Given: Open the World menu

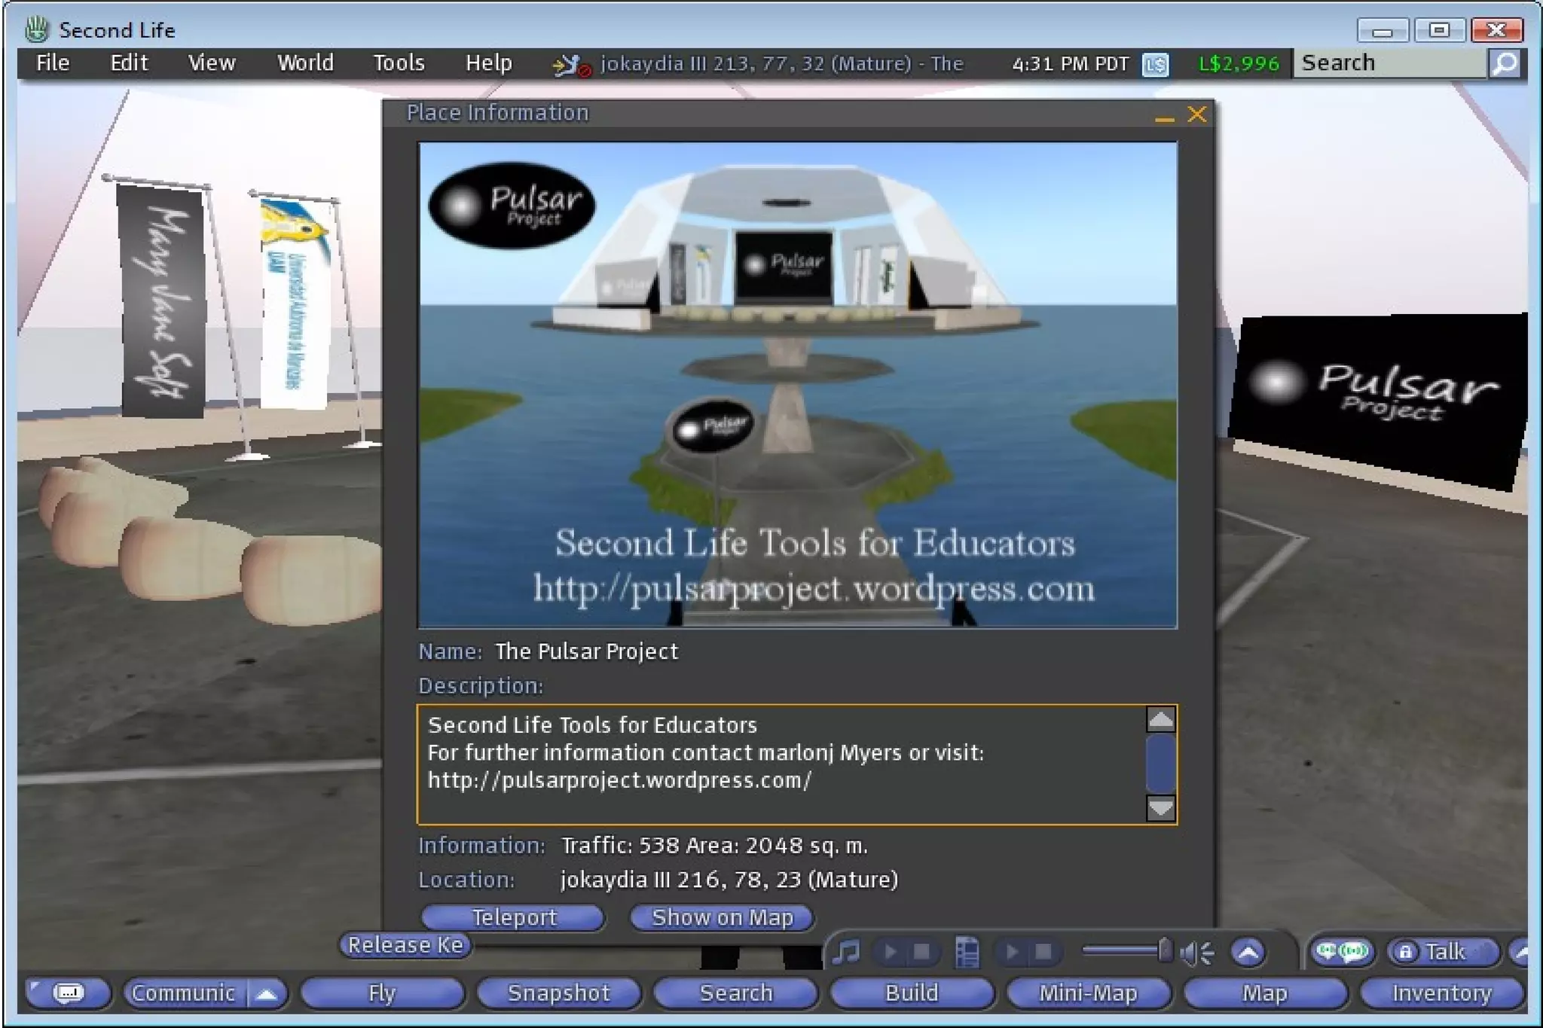Looking at the screenshot, I should 305,63.
